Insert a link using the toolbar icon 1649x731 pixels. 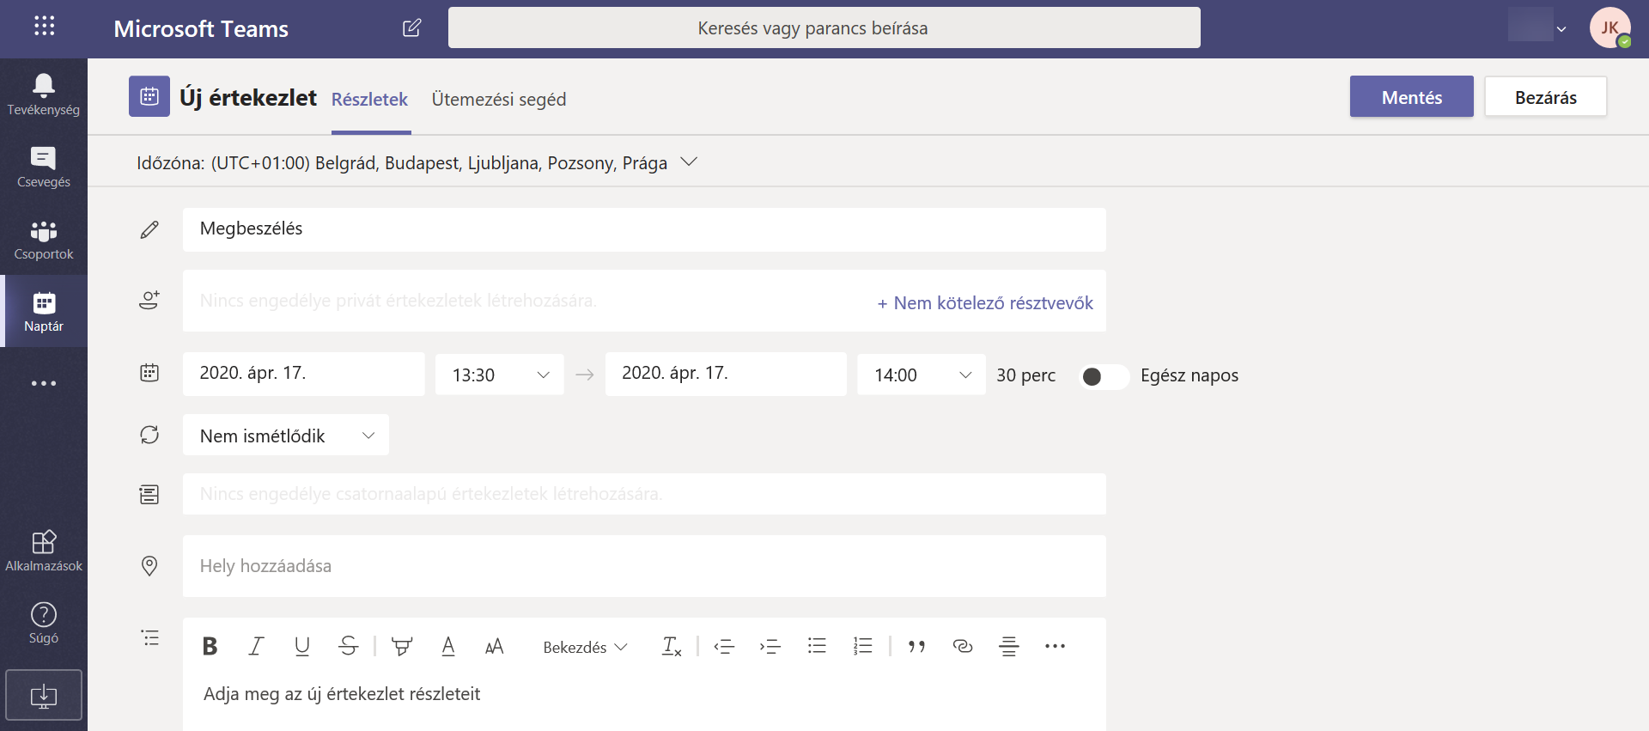point(963,646)
